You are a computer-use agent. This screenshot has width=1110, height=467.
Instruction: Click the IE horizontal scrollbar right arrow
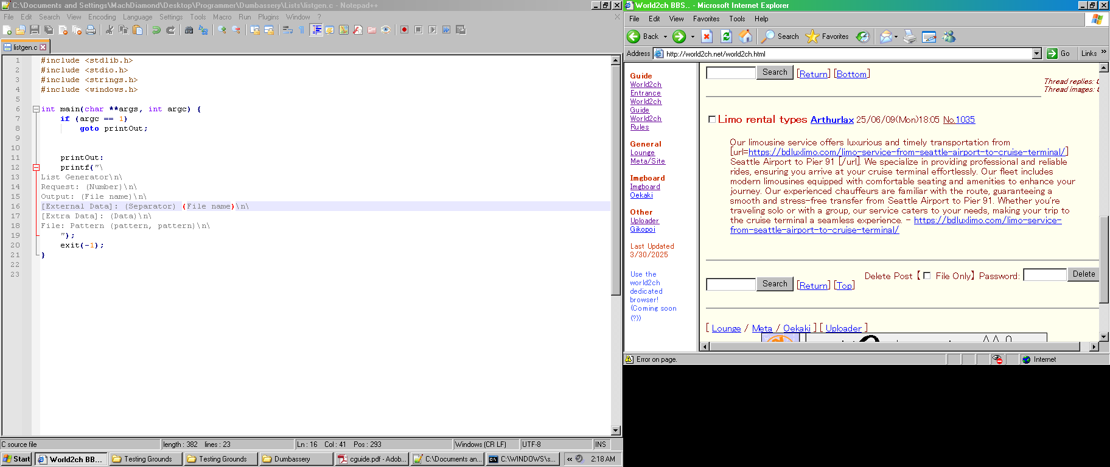pos(1094,347)
